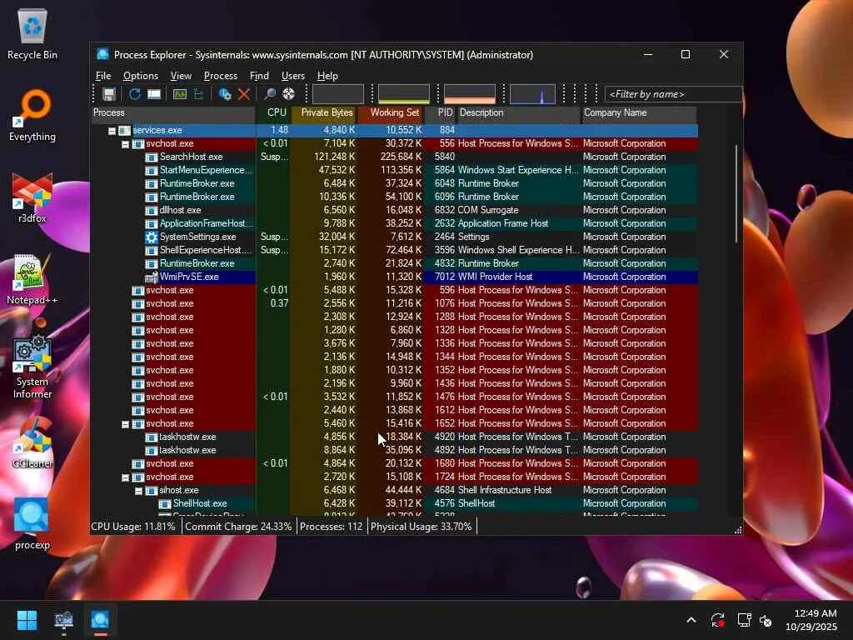This screenshot has height=640, width=853.
Task: Select the Notepad++ desktop shortcut
Action: tap(32, 278)
